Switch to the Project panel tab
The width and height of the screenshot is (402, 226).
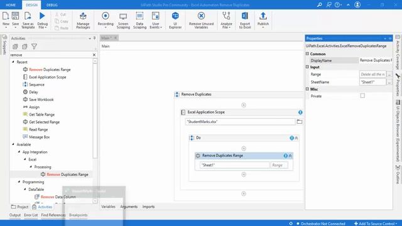(19, 207)
